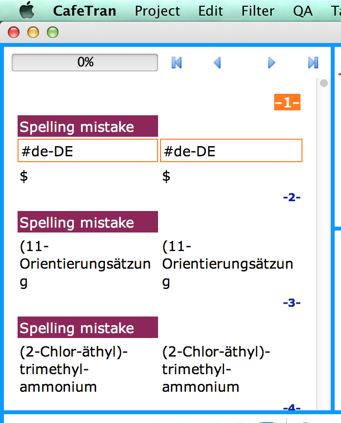Go to next segment arrow icon

[272, 63]
